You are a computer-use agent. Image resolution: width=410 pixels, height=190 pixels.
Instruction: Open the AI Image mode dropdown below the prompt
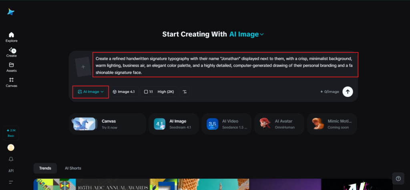(x=90, y=92)
